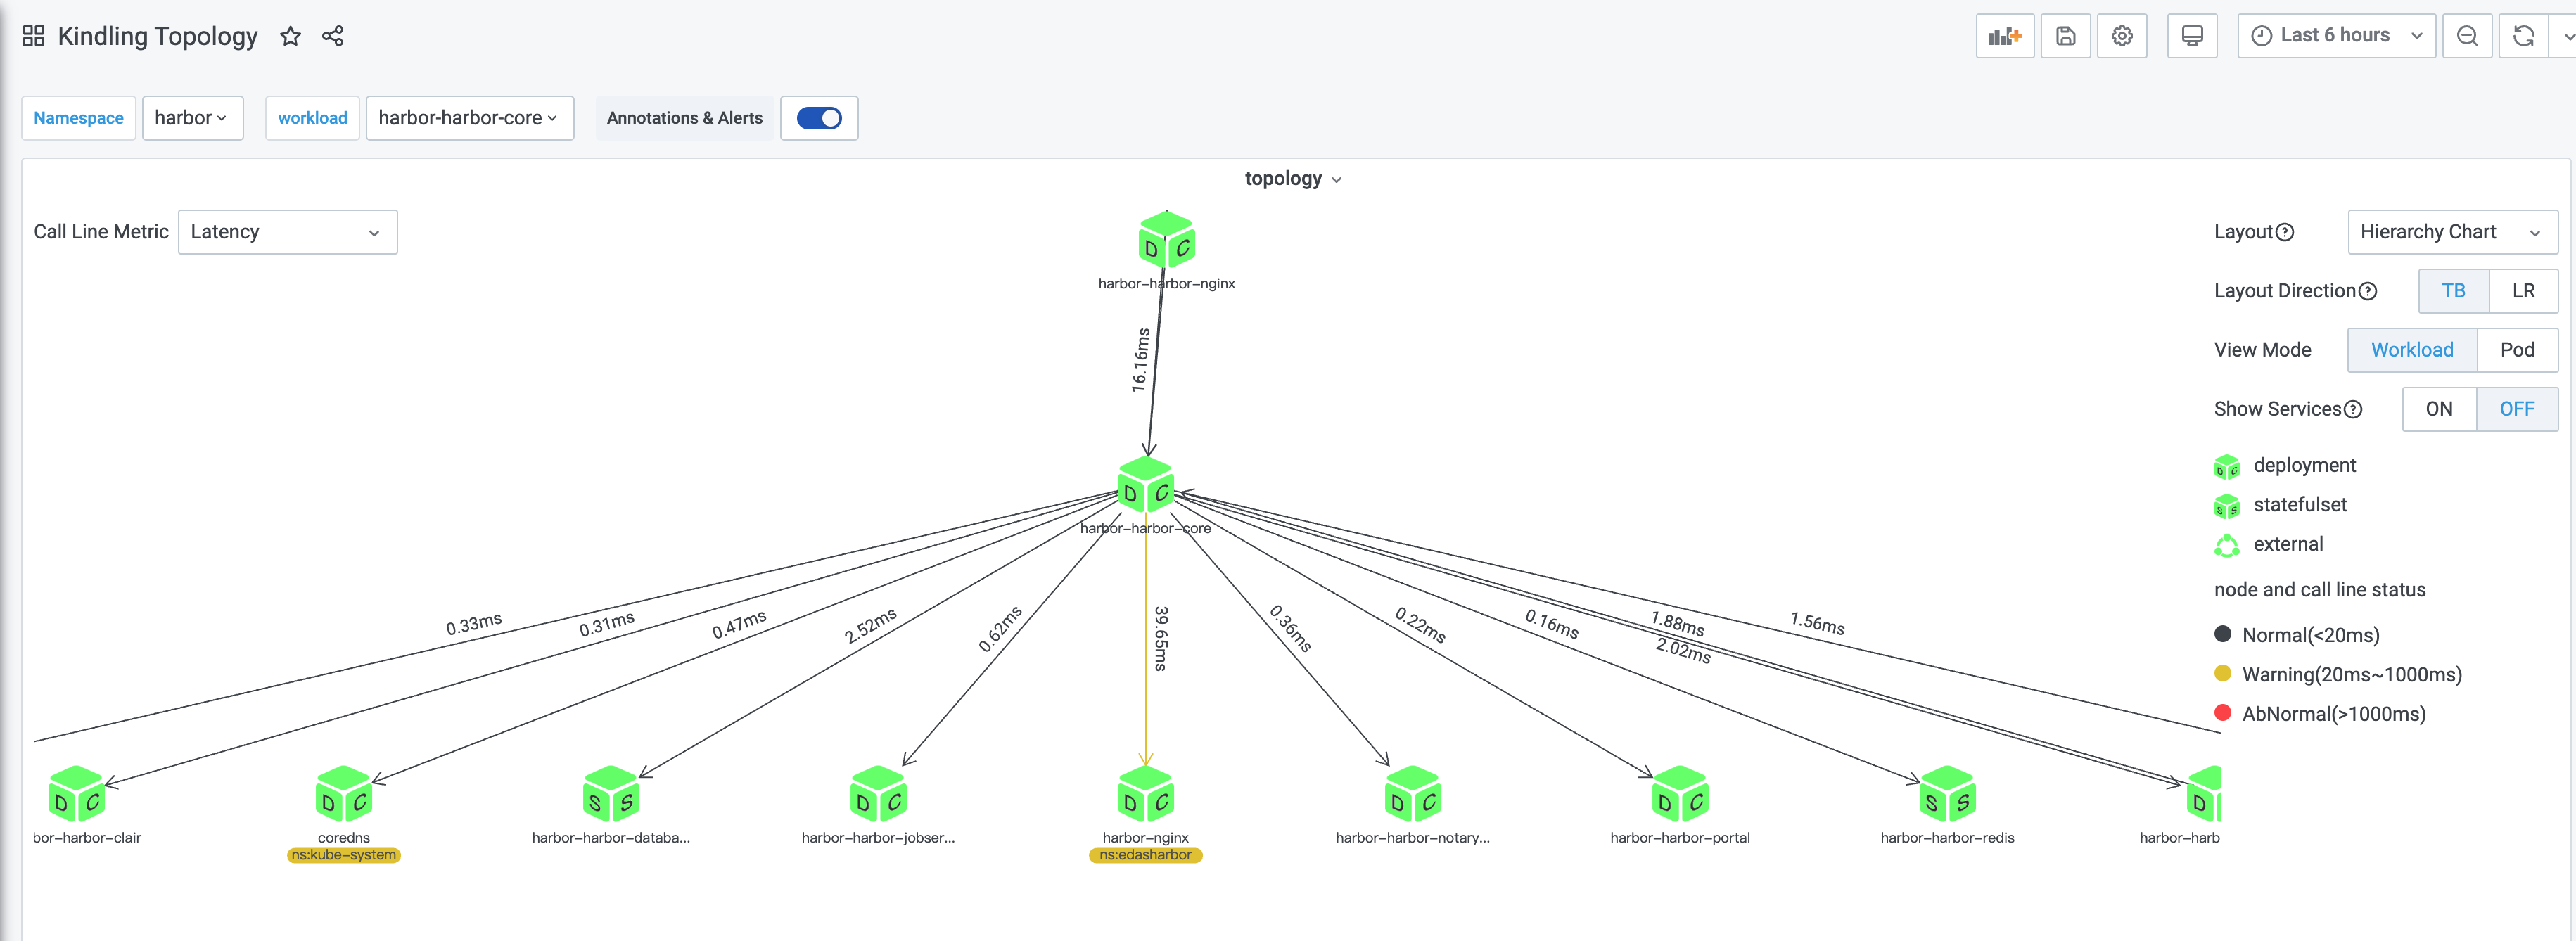Image resolution: width=2576 pixels, height=941 pixels.
Task: Select the harbor-harbor-redis statefulset node
Action: 1947,794
